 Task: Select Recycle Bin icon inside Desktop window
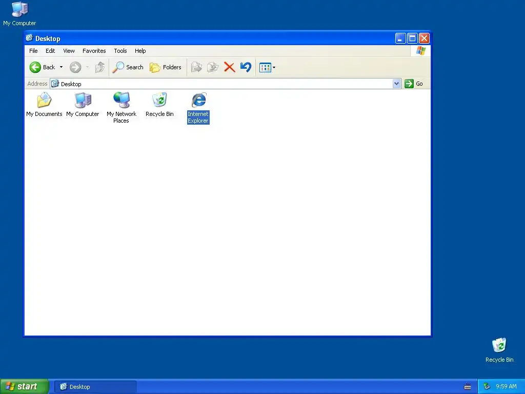coord(160,105)
